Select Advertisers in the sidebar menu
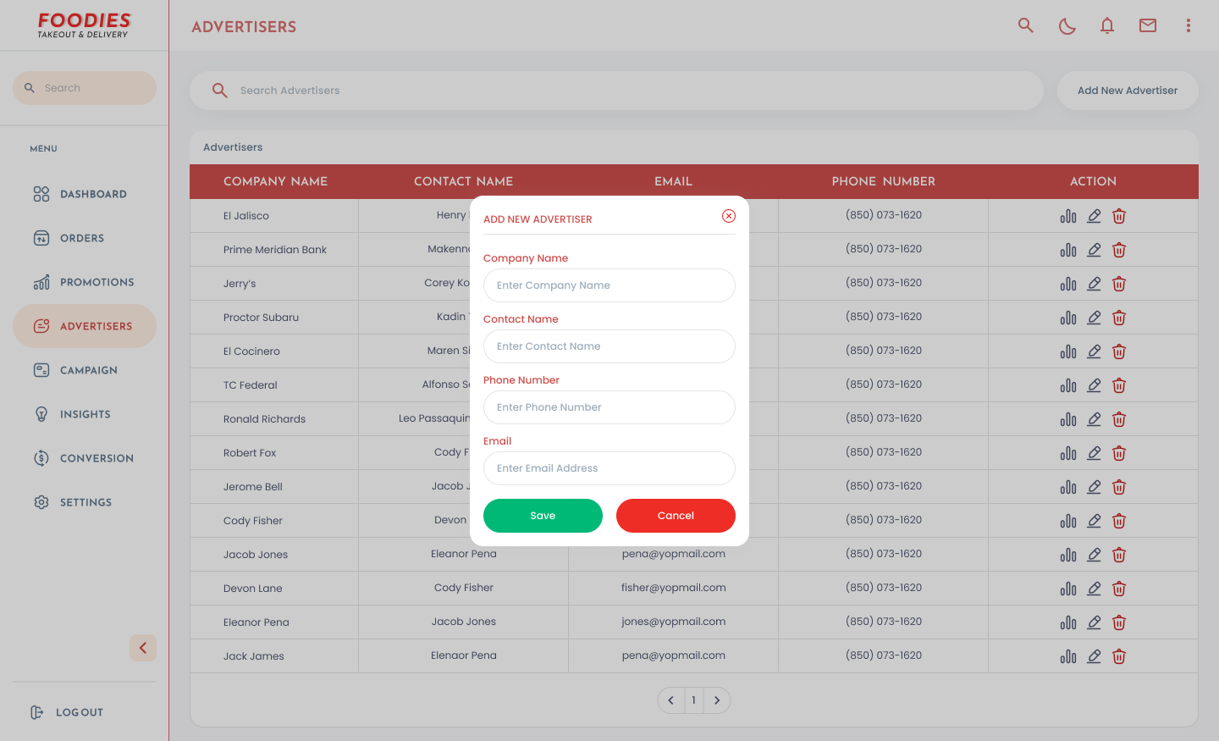This screenshot has width=1219, height=741. (85, 326)
